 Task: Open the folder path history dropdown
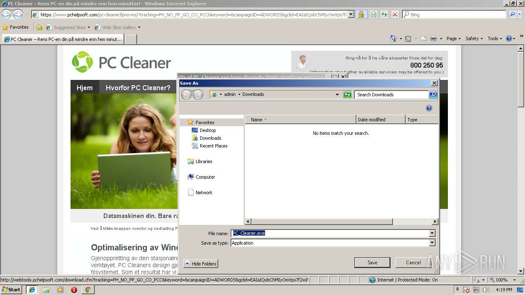click(337, 95)
